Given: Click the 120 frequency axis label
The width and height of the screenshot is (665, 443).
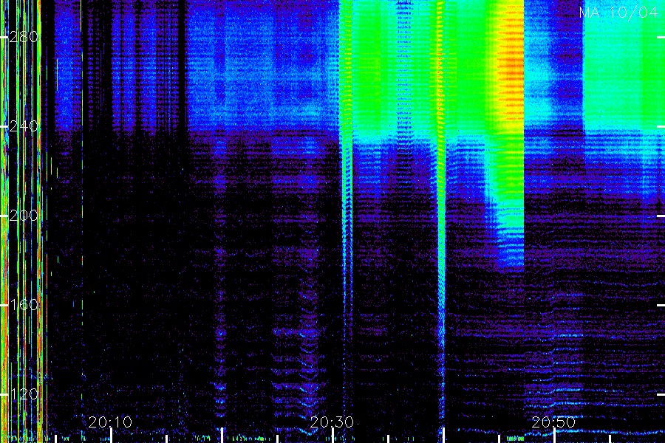Looking at the screenshot, I should tap(24, 394).
